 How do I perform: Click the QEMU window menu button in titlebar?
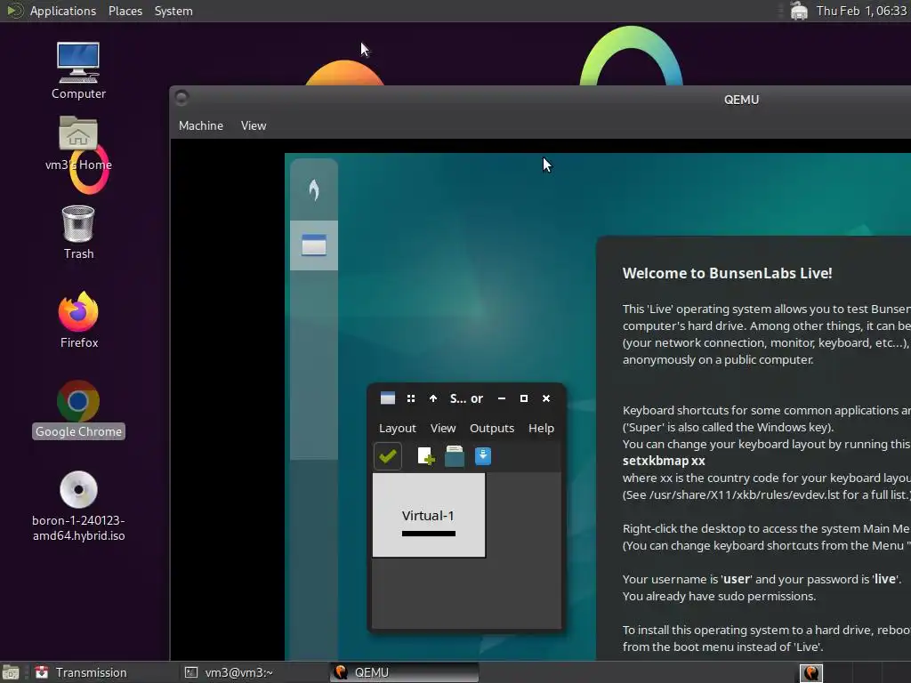[181, 98]
